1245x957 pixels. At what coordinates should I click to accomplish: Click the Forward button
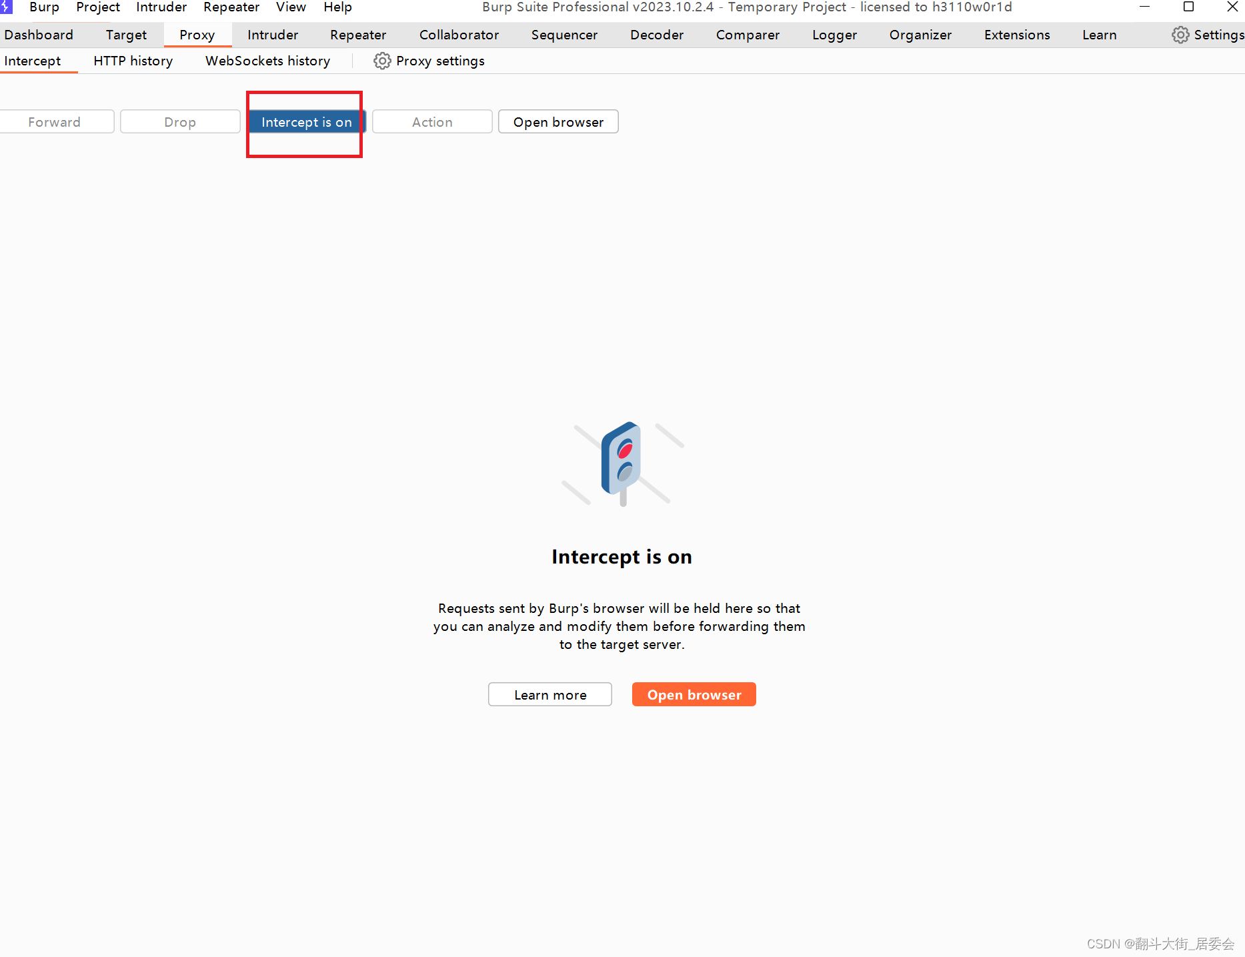tap(56, 122)
